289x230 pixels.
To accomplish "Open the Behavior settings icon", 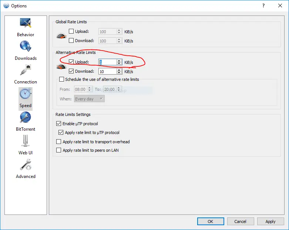I will pyautogui.click(x=26, y=23).
